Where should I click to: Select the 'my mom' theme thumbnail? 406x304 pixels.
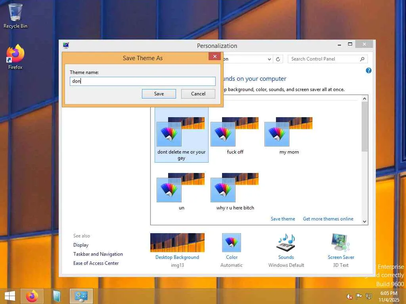[289, 132]
